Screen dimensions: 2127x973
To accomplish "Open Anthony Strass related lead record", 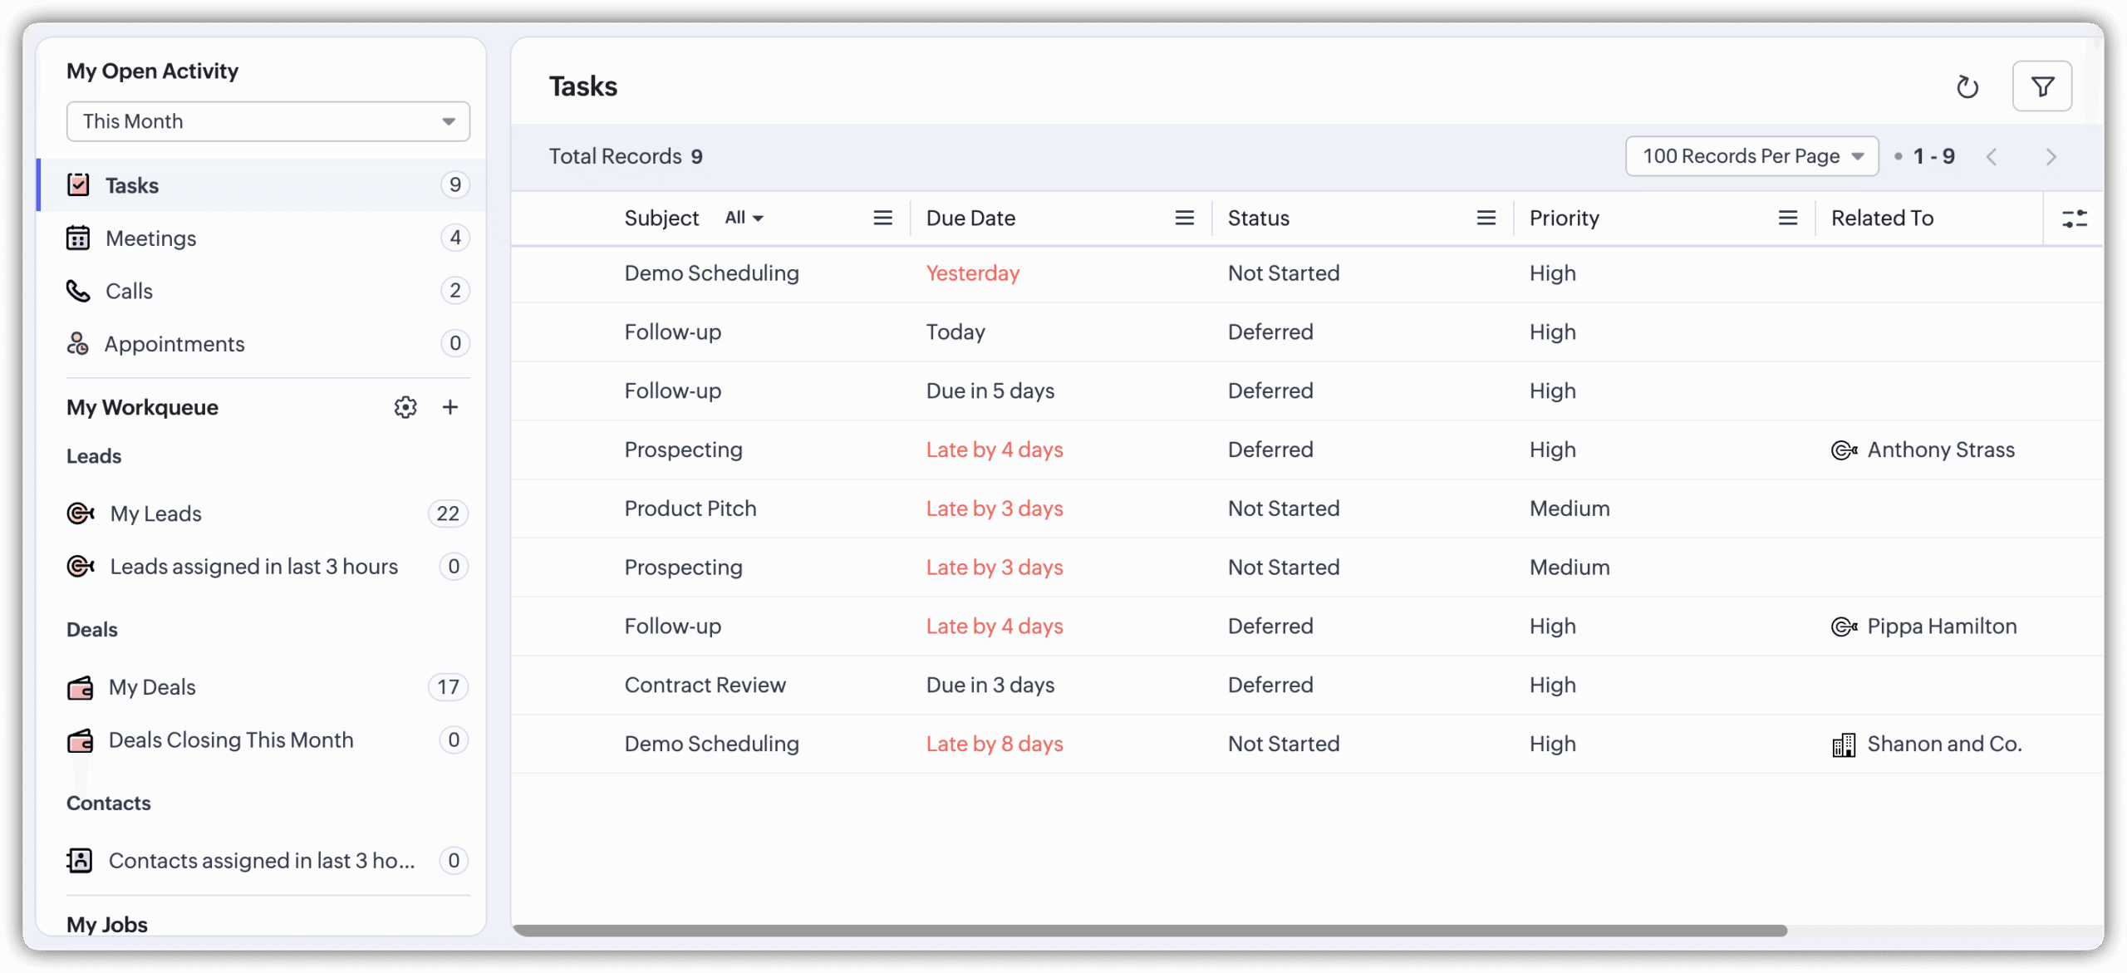I will coord(1942,450).
